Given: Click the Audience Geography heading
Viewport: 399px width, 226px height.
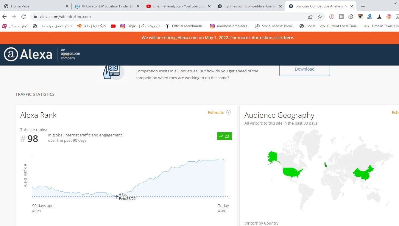Looking at the screenshot, I should point(279,115).
